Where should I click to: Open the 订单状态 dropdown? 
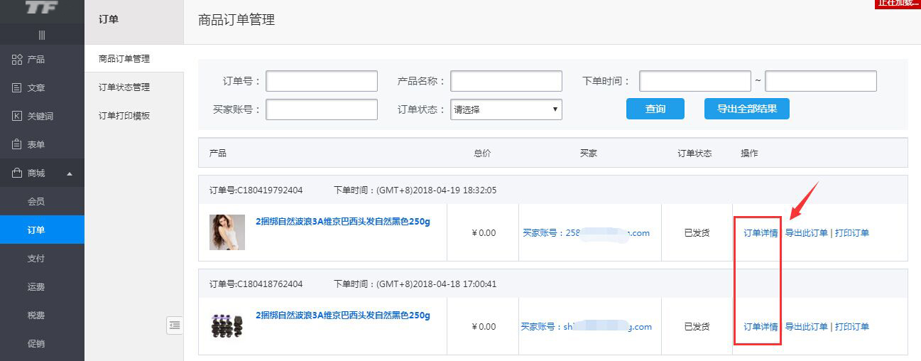click(506, 109)
